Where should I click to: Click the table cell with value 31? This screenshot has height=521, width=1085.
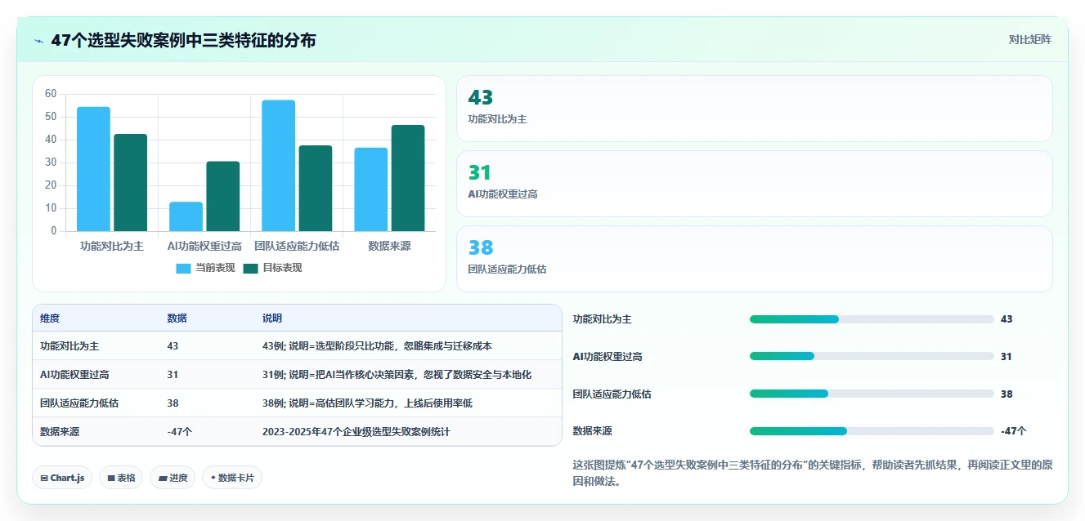point(173,375)
